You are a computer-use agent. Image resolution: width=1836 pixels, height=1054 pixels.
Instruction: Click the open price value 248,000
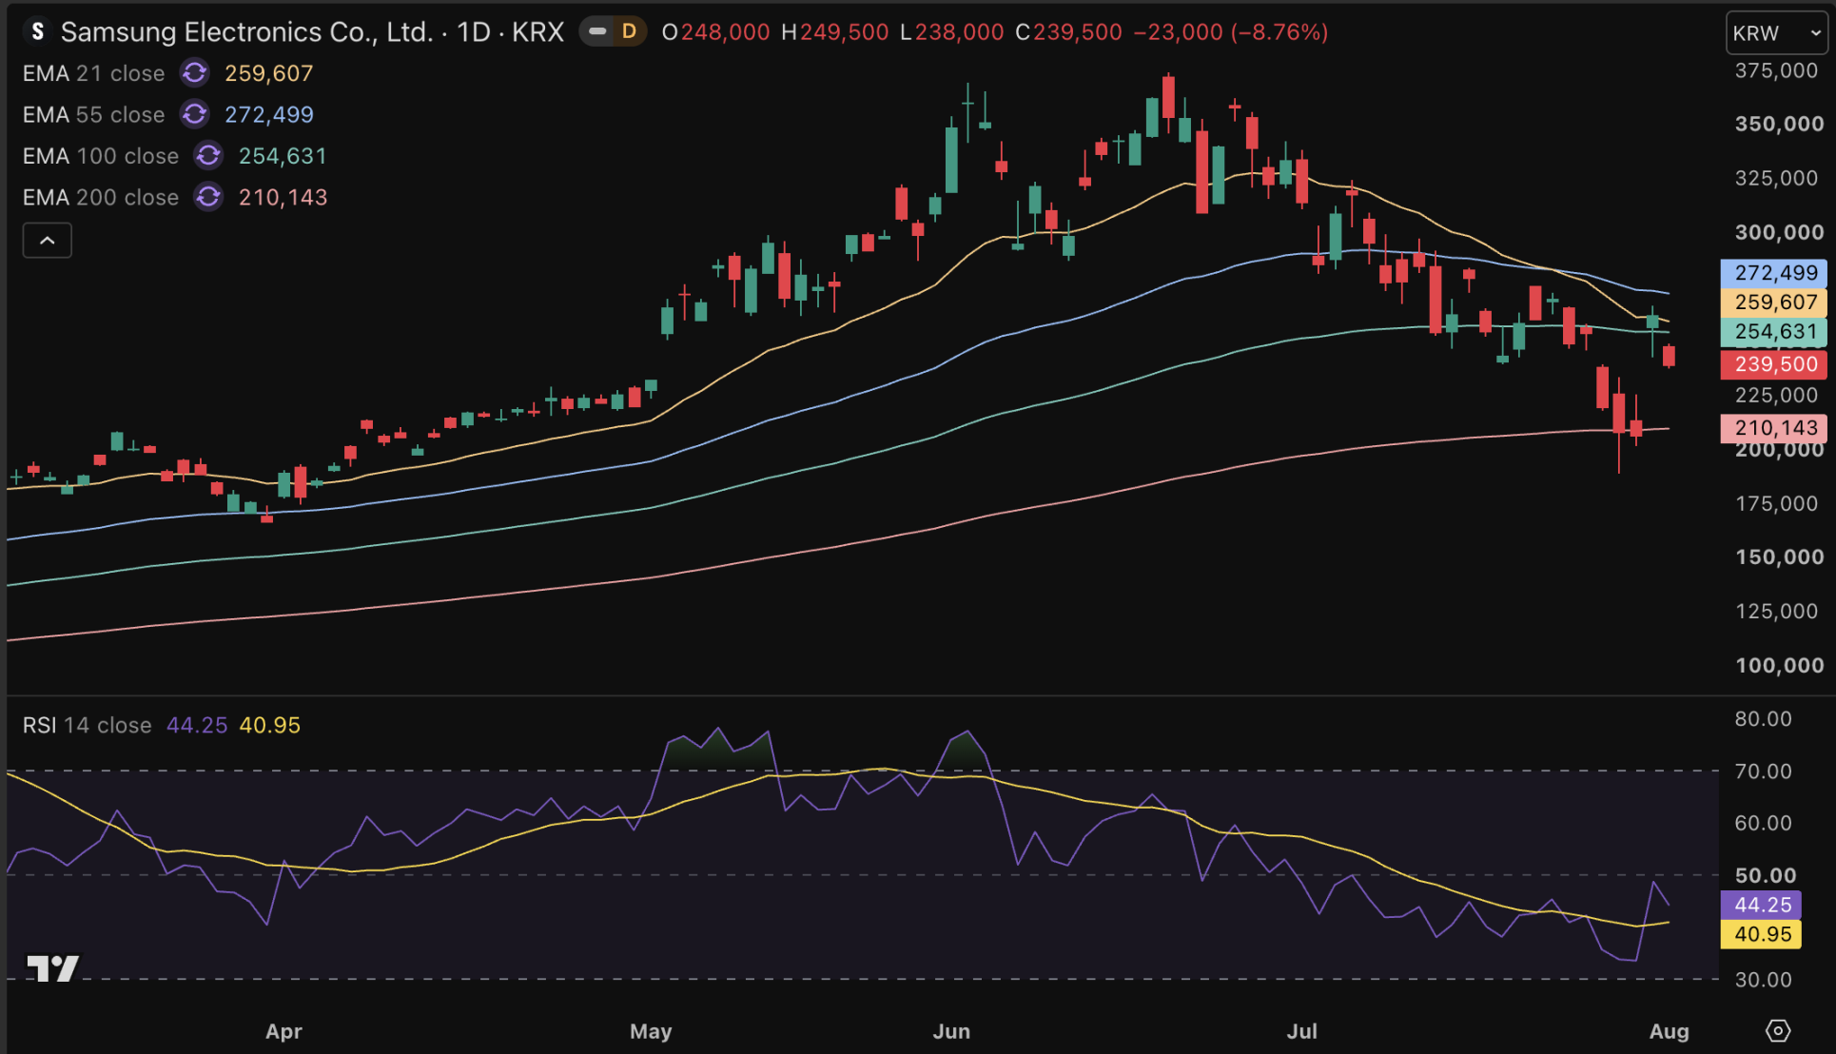[x=726, y=31]
